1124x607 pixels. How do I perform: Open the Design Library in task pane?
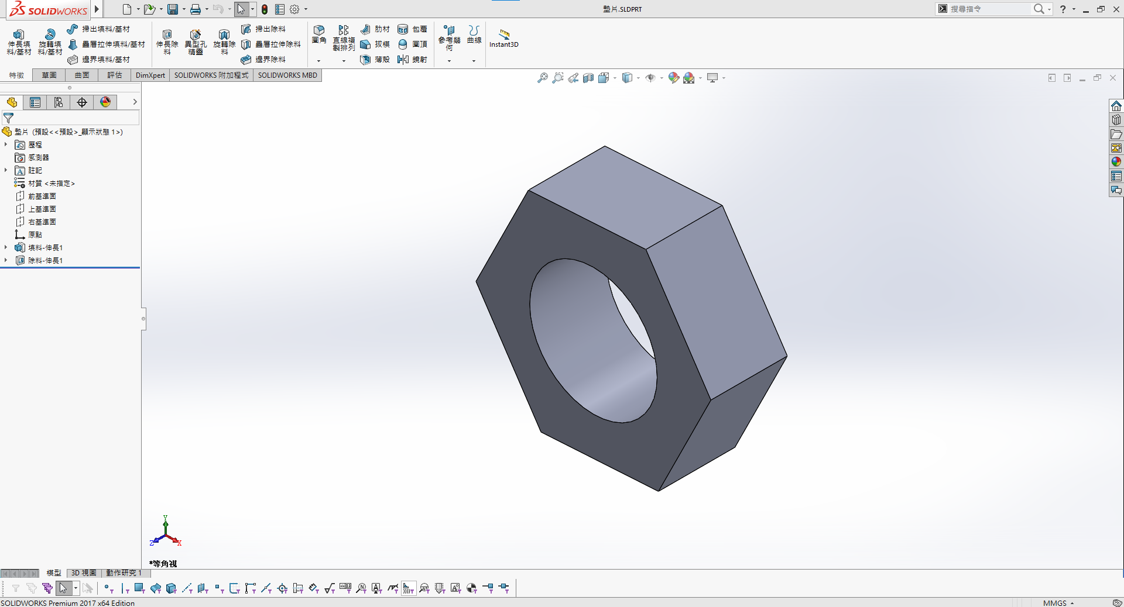(x=1116, y=120)
